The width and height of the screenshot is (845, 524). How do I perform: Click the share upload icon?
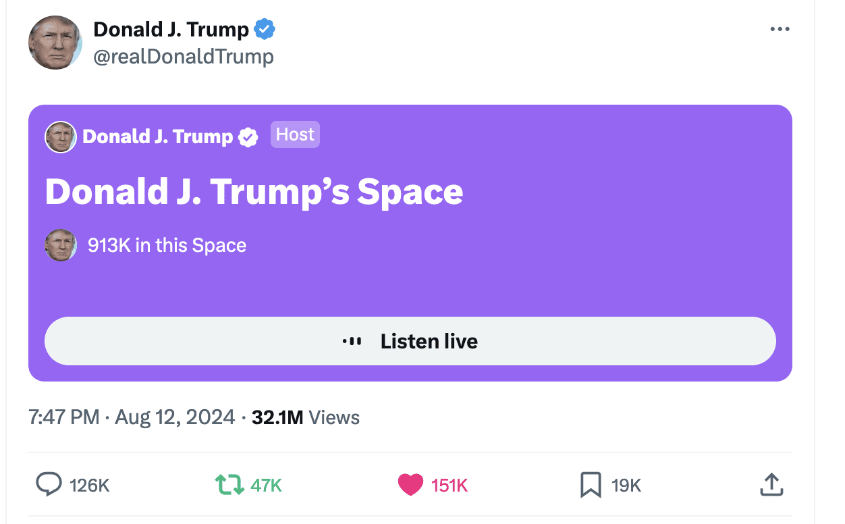tap(771, 484)
